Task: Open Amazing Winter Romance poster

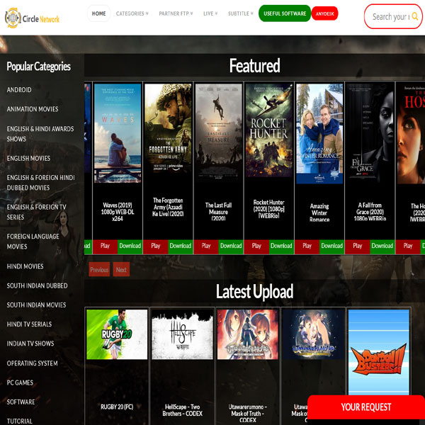Action: [319, 133]
